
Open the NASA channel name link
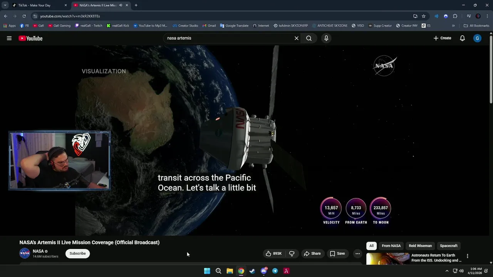38,251
